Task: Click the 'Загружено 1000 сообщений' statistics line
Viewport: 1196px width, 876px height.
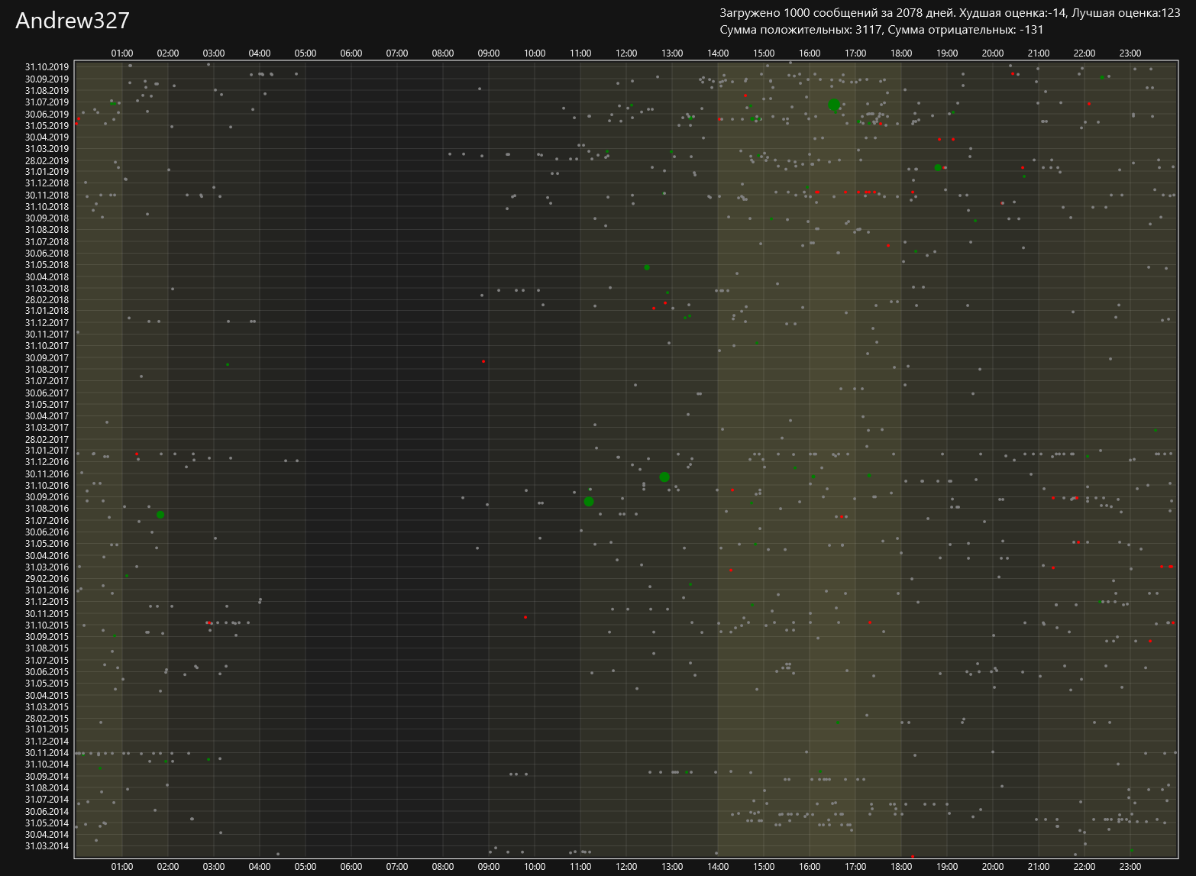Action: [x=950, y=12]
